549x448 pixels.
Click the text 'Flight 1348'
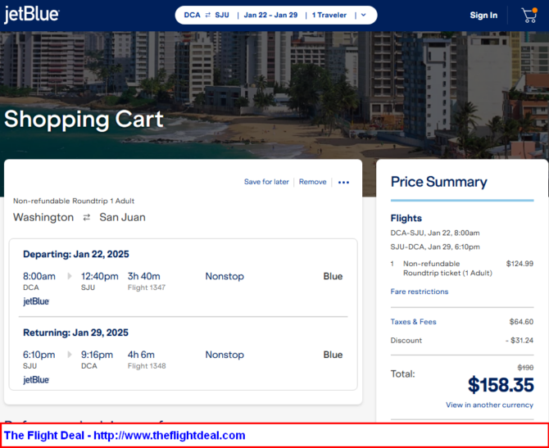click(x=147, y=366)
